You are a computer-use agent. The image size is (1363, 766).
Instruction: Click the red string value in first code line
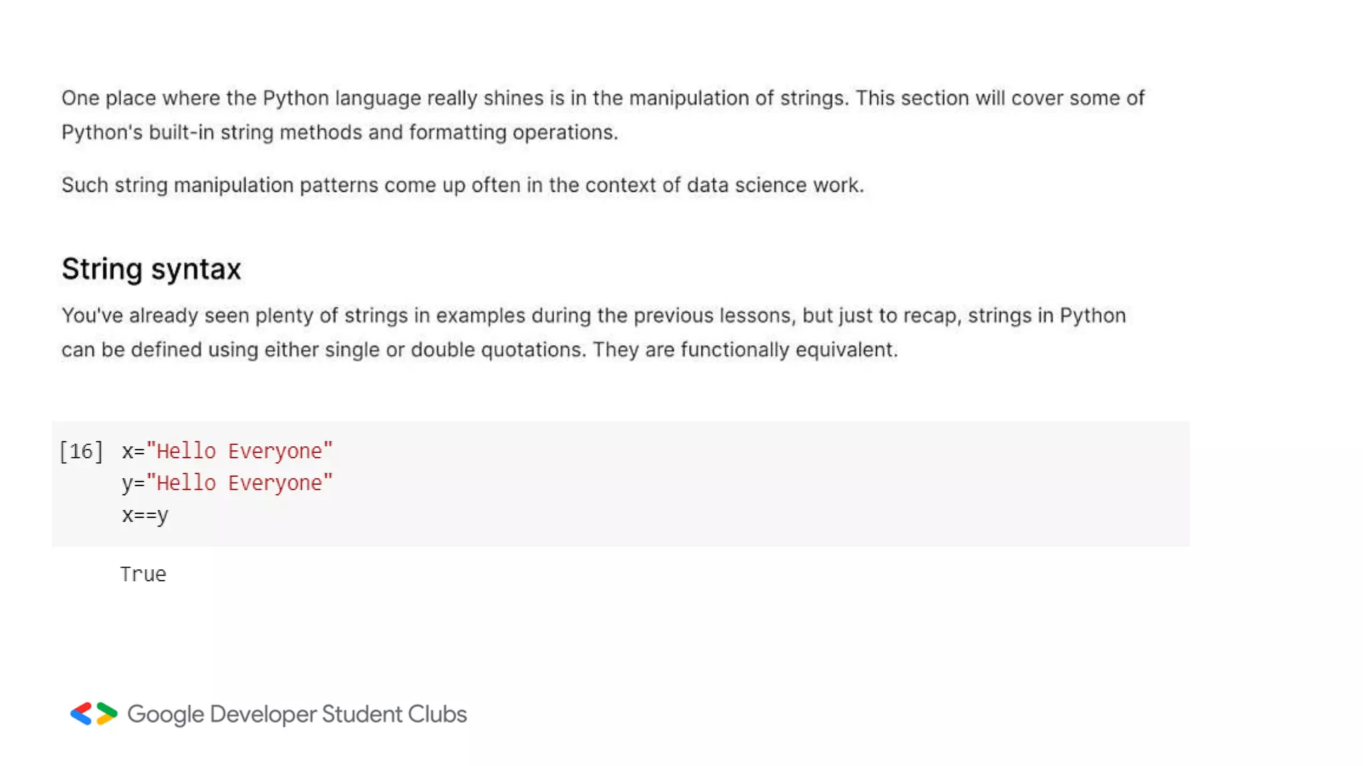click(x=240, y=451)
